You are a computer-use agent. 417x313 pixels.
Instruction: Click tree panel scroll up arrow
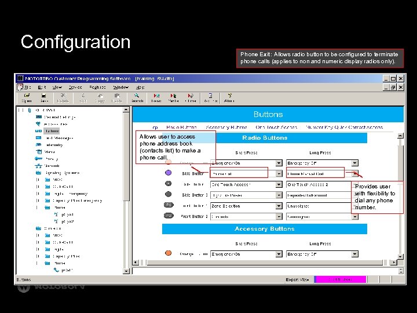pos(126,110)
